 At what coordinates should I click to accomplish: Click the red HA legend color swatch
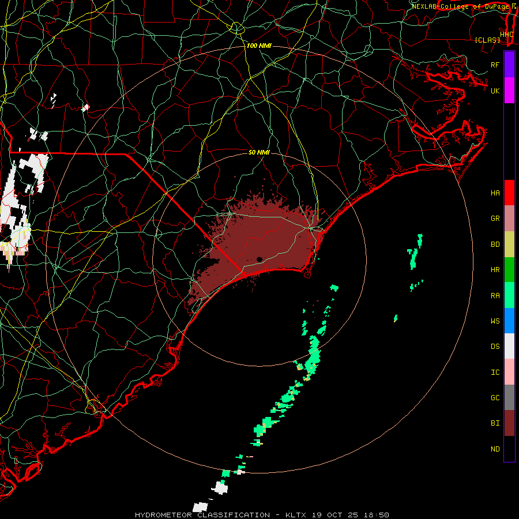(509, 193)
